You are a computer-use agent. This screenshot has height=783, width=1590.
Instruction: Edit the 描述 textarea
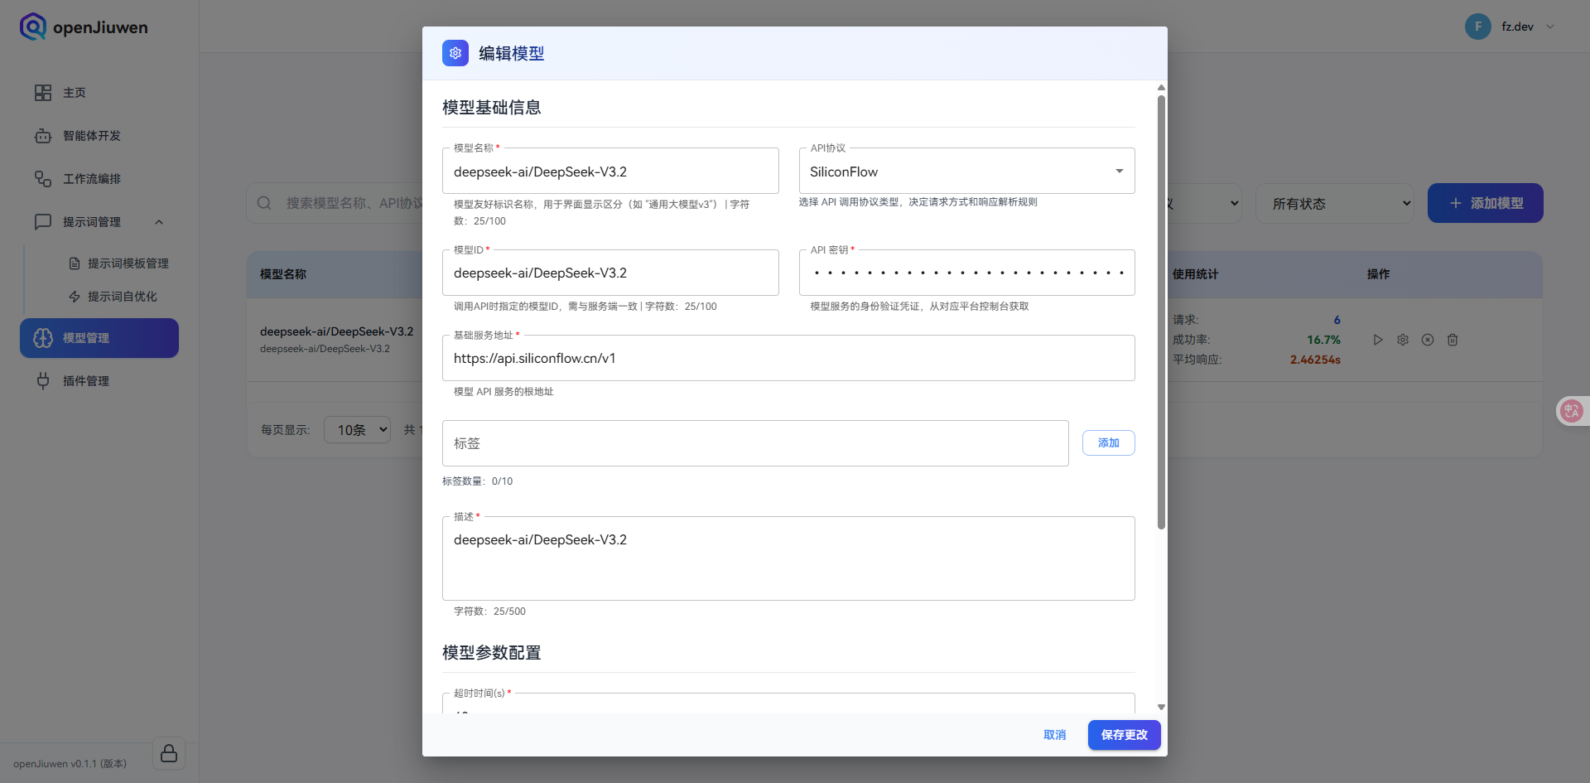coord(788,558)
